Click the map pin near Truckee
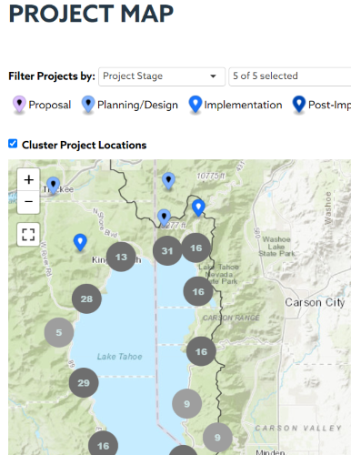The width and height of the screenshot is (351, 455). pyautogui.click(x=54, y=186)
